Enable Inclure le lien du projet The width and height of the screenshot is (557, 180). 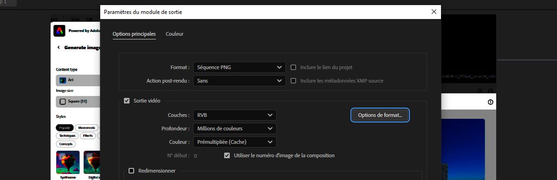coord(293,67)
